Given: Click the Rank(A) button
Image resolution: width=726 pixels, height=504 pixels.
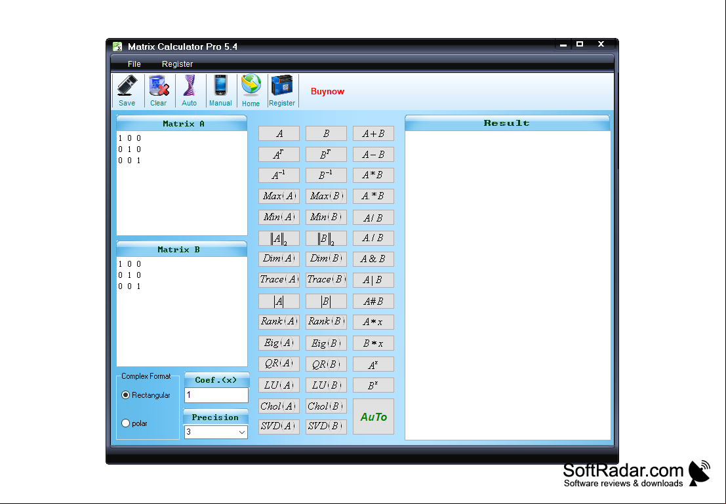Looking at the screenshot, I should coord(279,322).
